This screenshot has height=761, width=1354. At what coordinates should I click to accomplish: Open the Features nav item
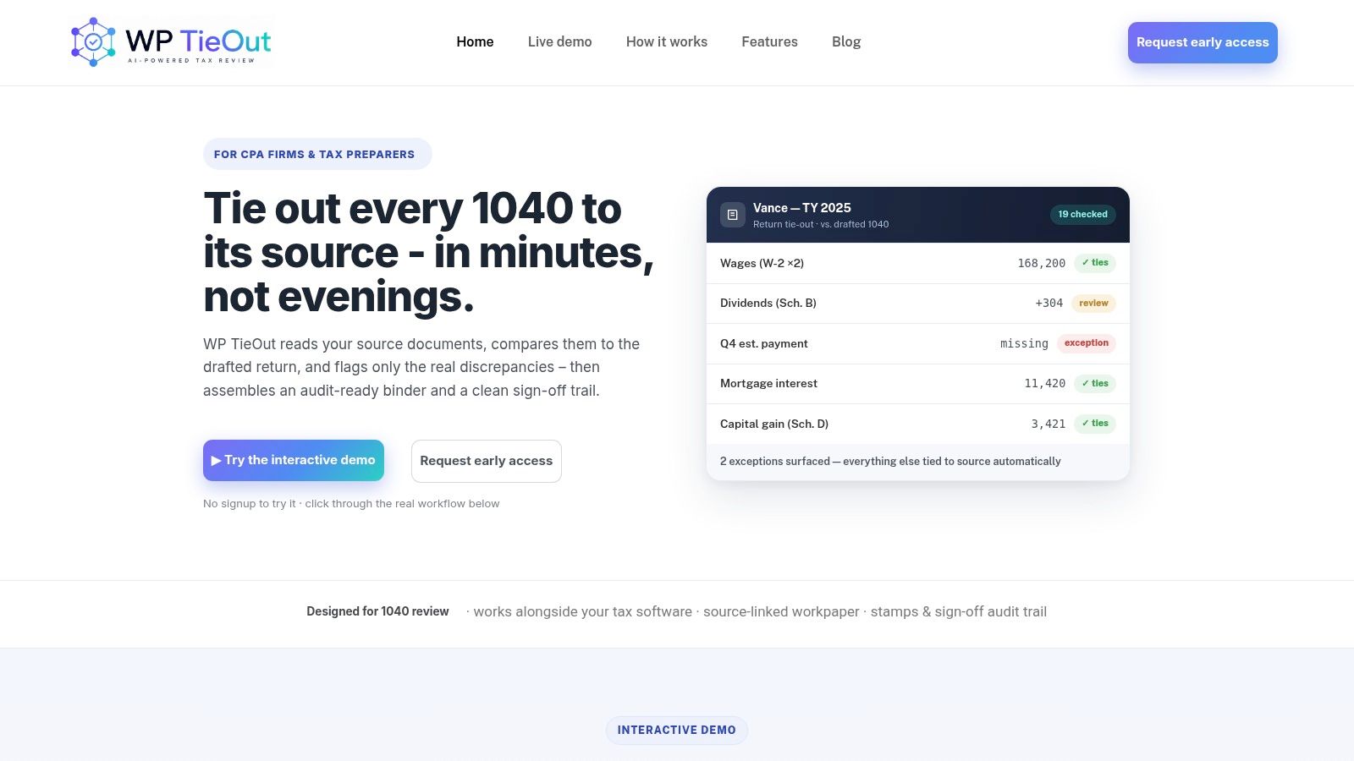769,41
